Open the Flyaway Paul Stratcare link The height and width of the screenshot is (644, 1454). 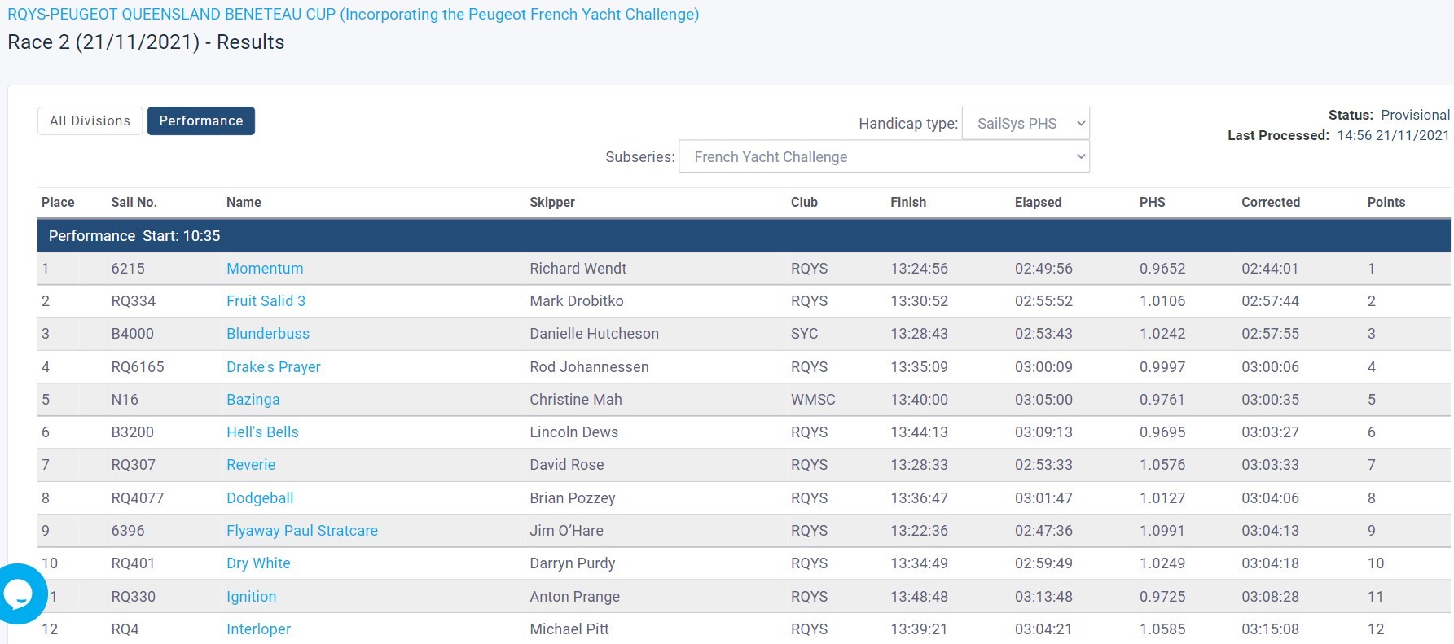pos(302,530)
